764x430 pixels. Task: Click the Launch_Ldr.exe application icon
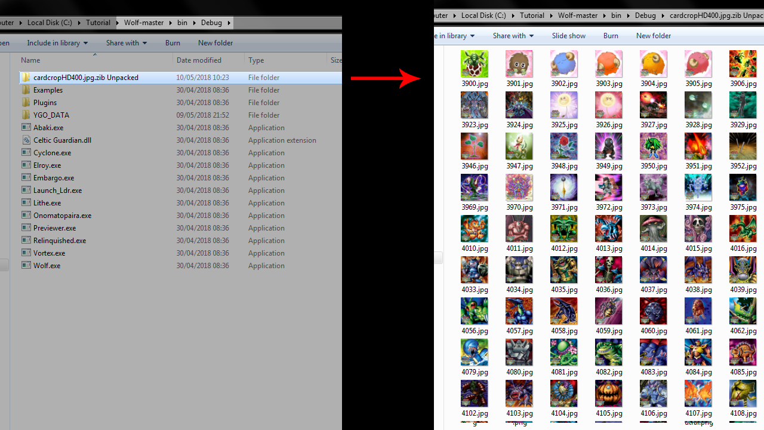tap(26, 191)
